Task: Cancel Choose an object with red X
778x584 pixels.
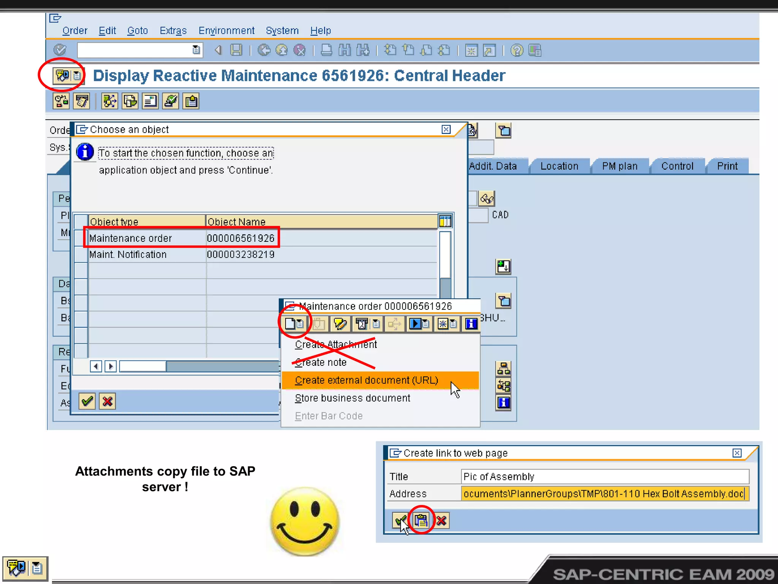Action: (108, 401)
